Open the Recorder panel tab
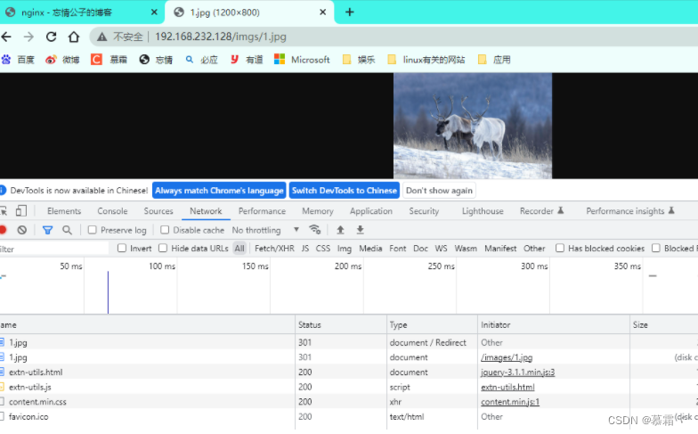This screenshot has height=434, width=698. click(x=541, y=211)
